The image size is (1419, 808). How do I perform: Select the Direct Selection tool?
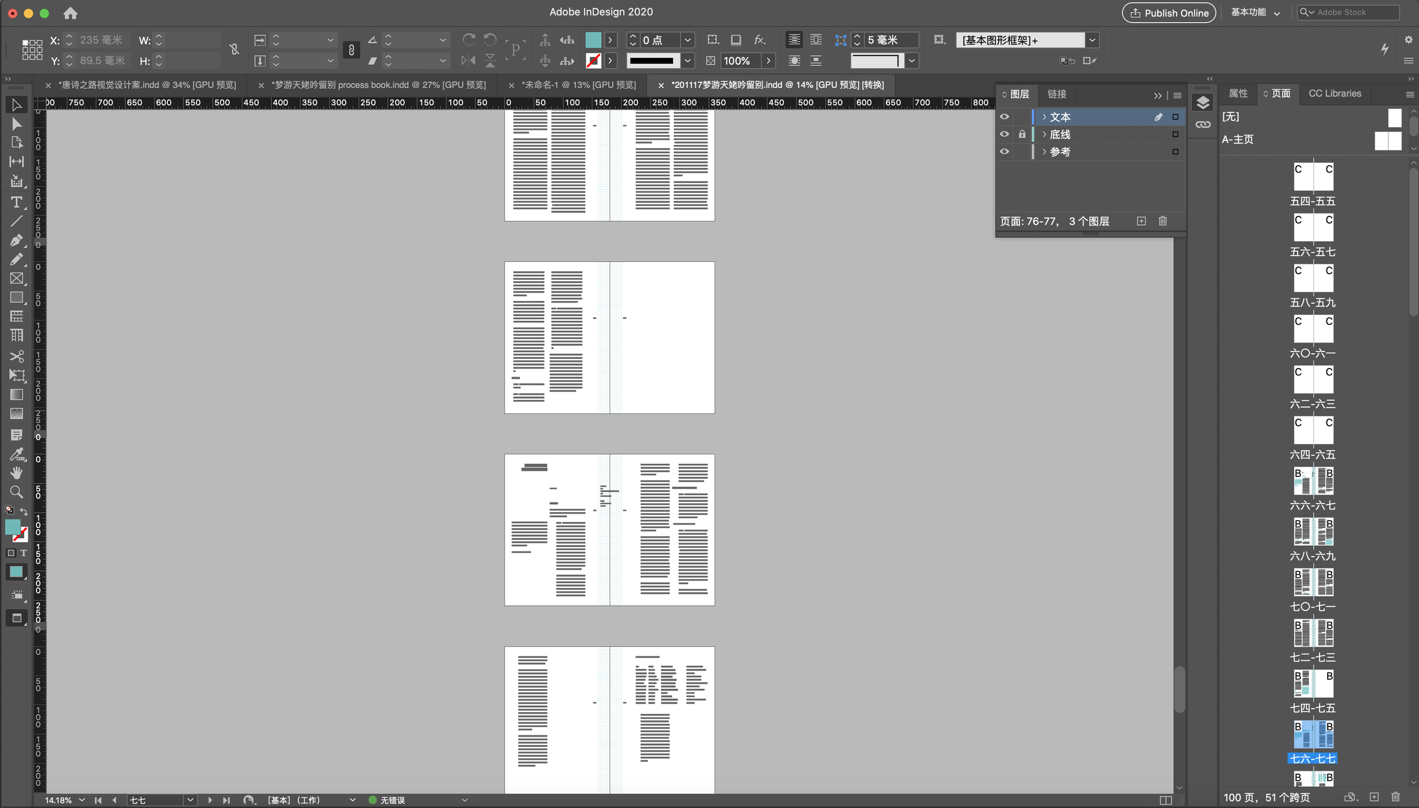coord(16,124)
